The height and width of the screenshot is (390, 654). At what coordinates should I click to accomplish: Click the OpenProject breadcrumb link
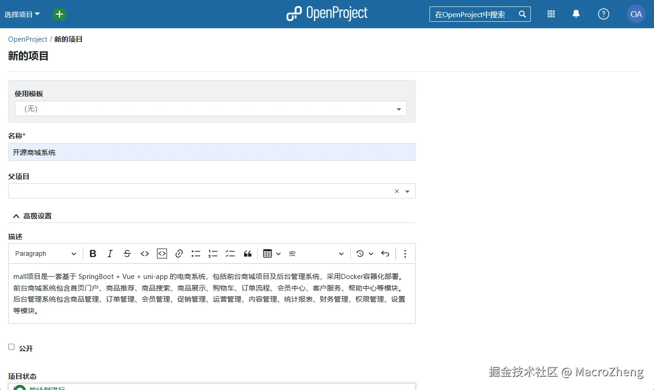point(28,39)
